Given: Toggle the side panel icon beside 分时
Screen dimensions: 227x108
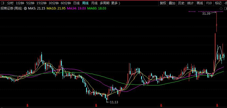Looking at the screenshot, I should [x=3, y=3].
